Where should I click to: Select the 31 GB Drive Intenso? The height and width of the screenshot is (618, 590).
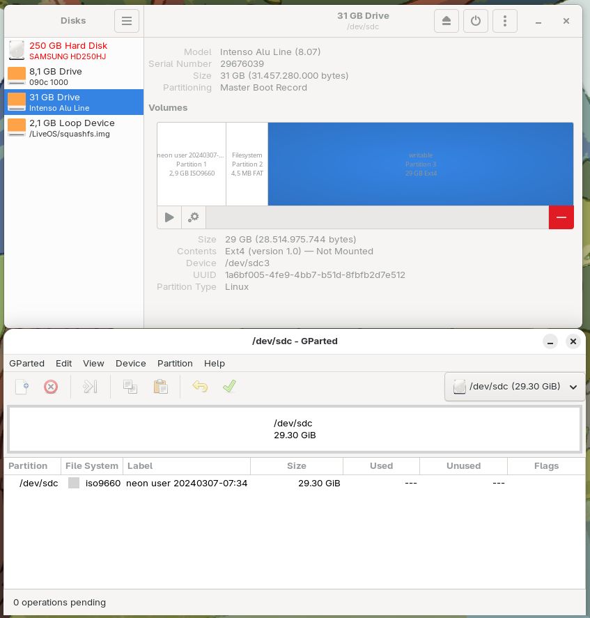(74, 102)
